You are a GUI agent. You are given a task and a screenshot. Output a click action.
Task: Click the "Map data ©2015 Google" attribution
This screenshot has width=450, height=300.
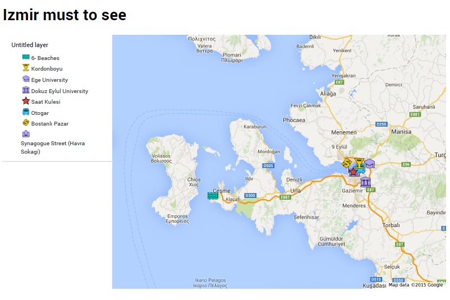coord(416,285)
